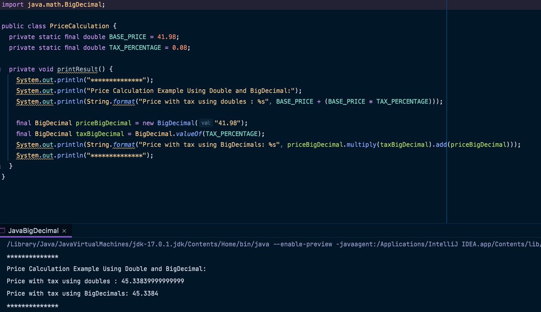Click the printResult method name
Screen dimensions: 541x312
[x=78, y=69]
